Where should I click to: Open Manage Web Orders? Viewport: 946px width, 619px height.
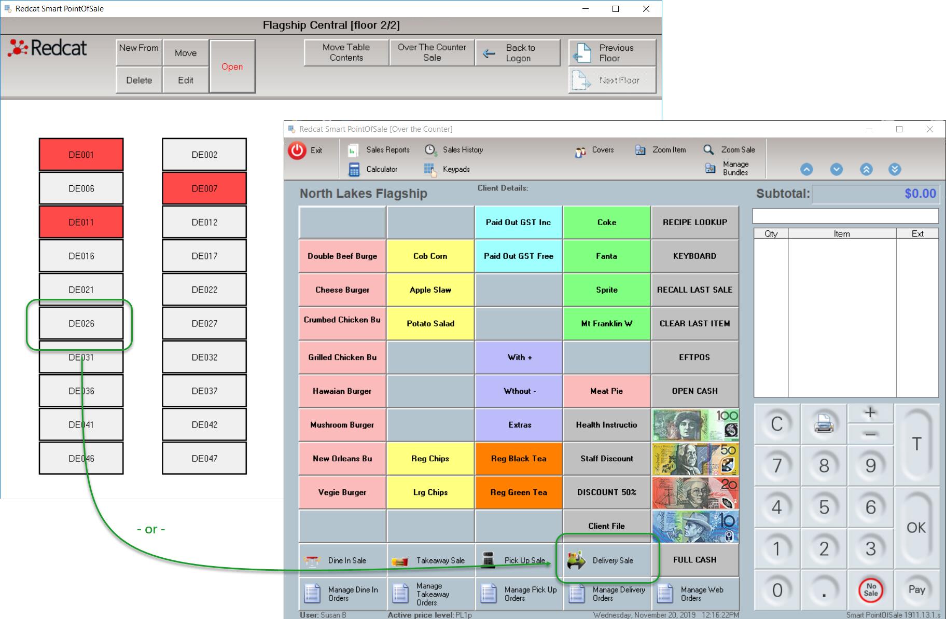[x=695, y=594]
